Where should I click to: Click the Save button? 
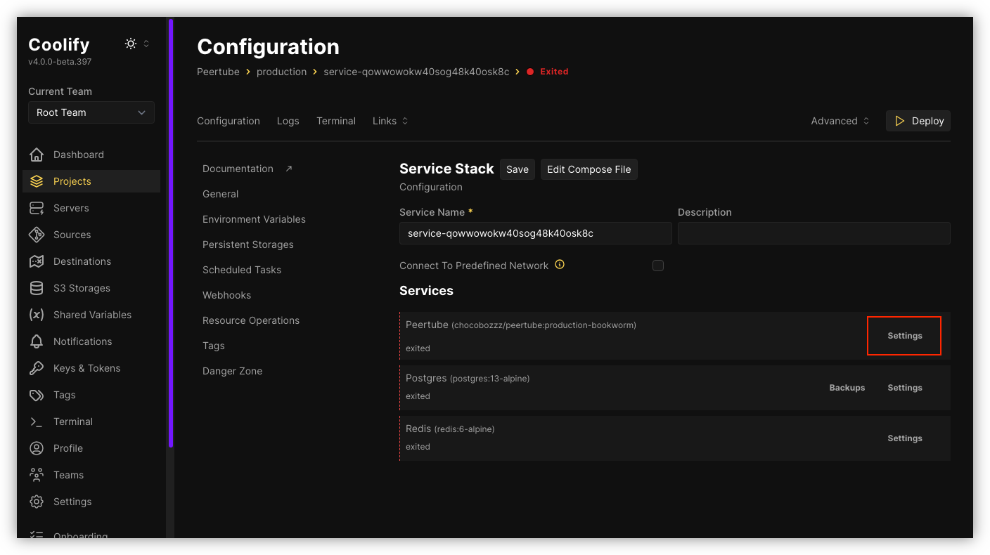coord(517,169)
